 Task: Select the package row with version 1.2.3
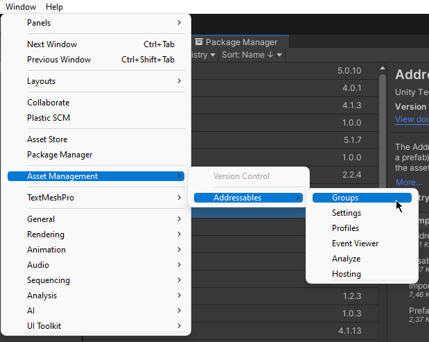(x=285, y=296)
